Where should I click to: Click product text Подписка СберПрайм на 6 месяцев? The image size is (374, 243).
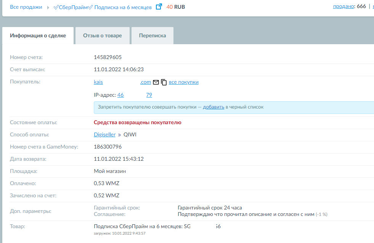(x=138, y=226)
